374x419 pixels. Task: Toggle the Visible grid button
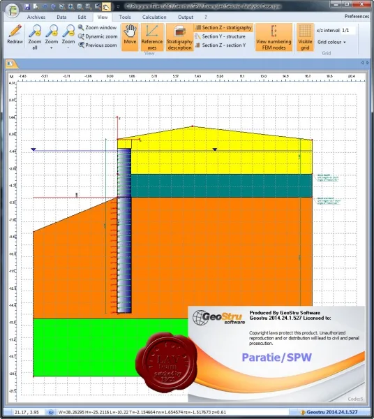(x=305, y=37)
